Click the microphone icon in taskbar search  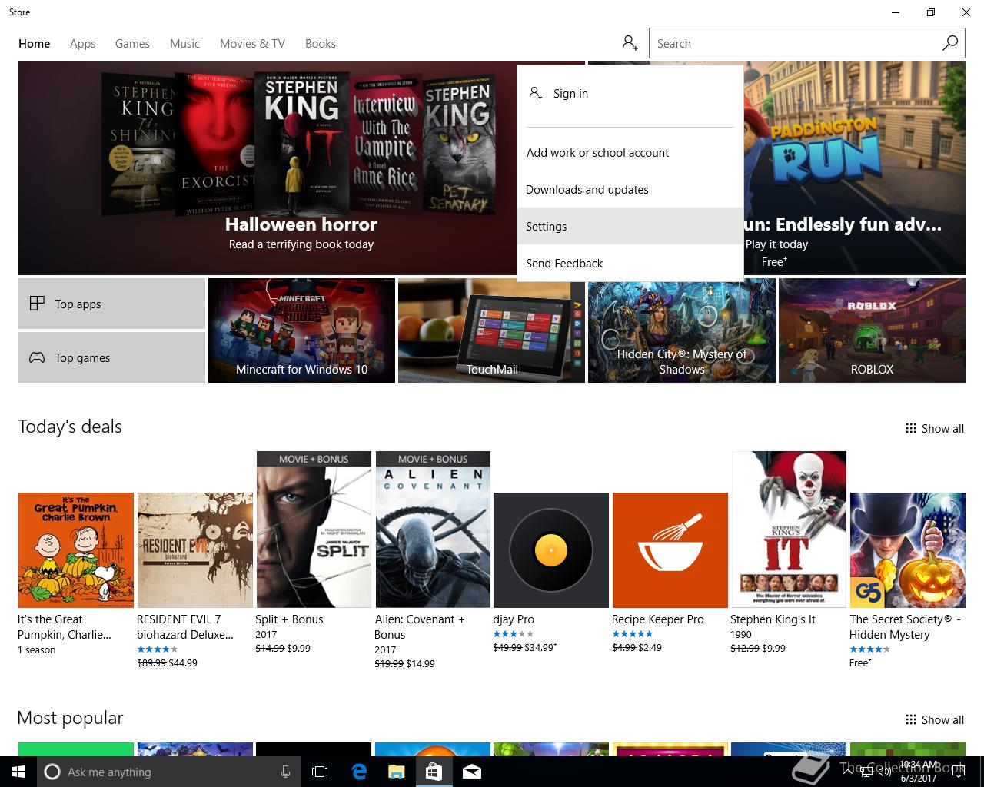coord(286,772)
